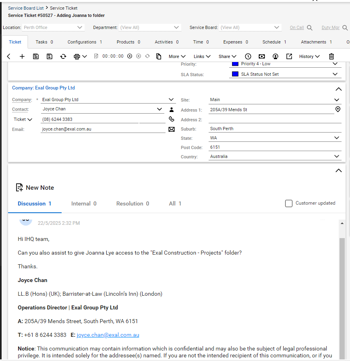Send email using the envelope icon
This screenshot has height=361, width=350.
(172, 129)
